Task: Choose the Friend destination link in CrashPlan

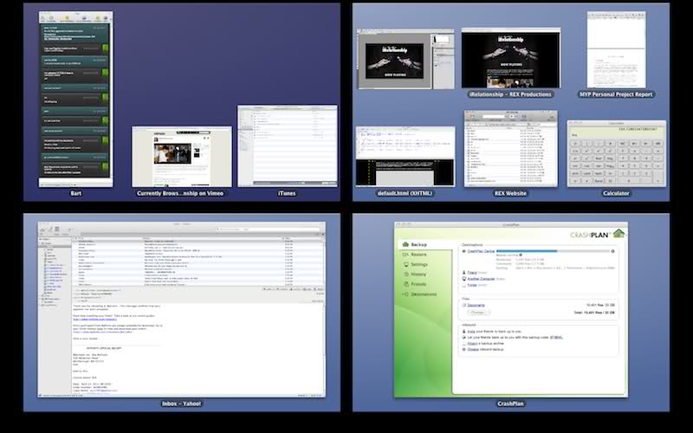Action: point(472,273)
